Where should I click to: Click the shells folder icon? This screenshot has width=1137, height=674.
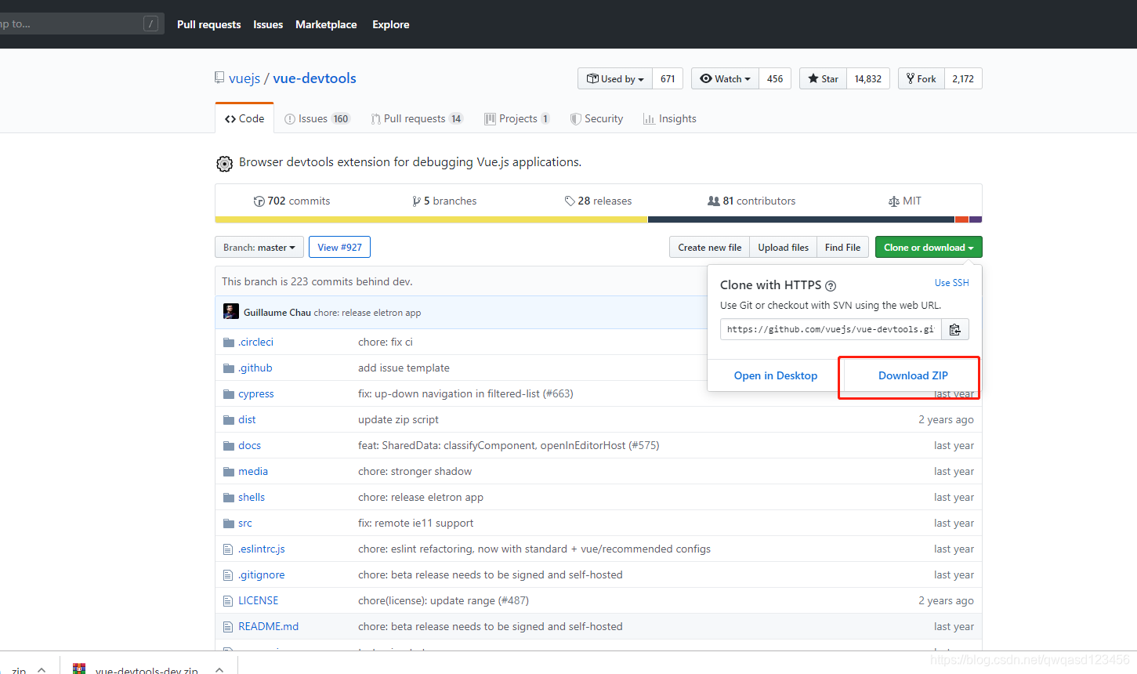(229, 498)
